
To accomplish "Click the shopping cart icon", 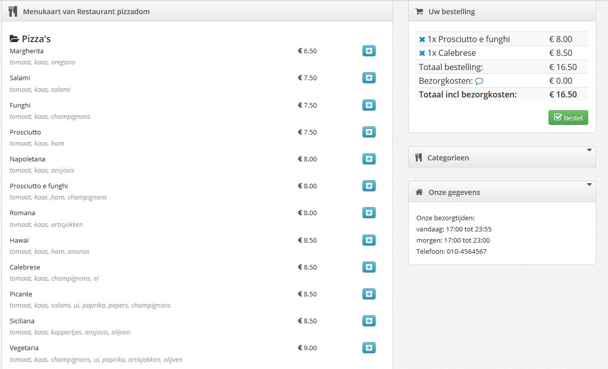I will [x=419, y=12].
